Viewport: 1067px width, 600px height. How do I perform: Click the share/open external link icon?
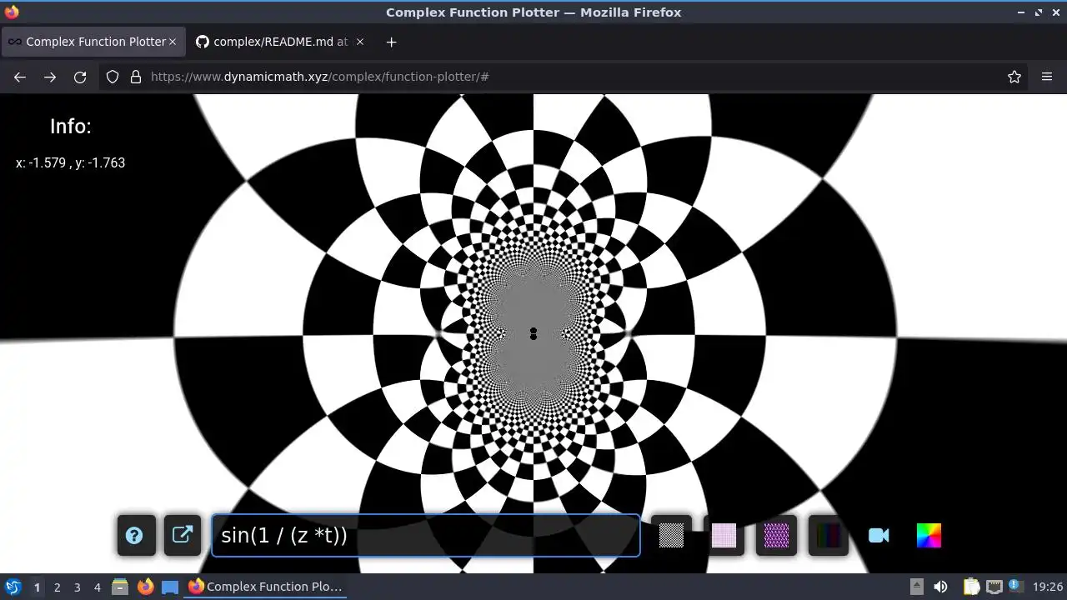pyautogui.click(x=183, y=535)
